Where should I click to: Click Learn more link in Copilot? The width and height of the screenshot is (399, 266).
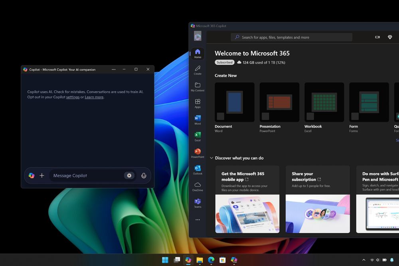94,97
